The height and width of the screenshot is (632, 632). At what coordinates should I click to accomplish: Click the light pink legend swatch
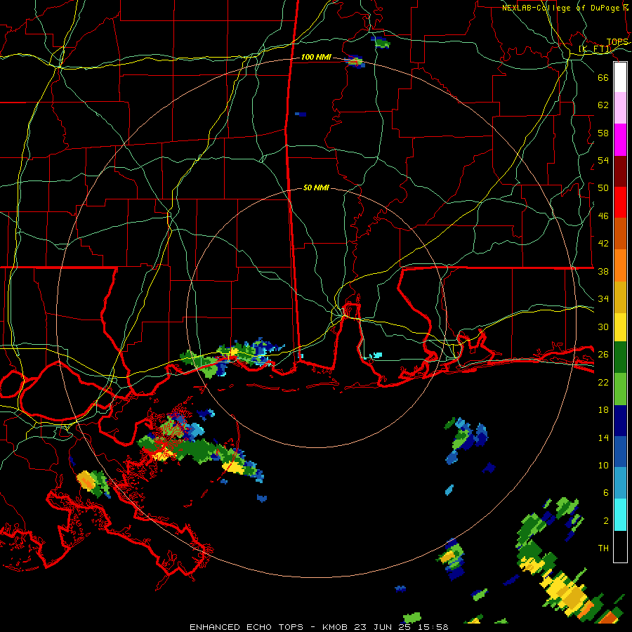coord(620,108)
